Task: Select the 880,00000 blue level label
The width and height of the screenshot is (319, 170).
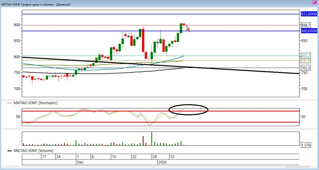Action: tap(309, 31)
